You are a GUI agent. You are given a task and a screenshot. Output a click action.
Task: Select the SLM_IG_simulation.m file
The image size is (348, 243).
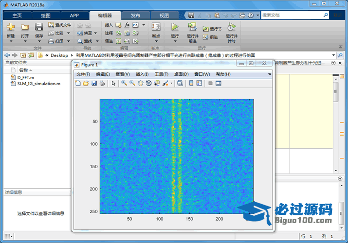tap(39, 84)
